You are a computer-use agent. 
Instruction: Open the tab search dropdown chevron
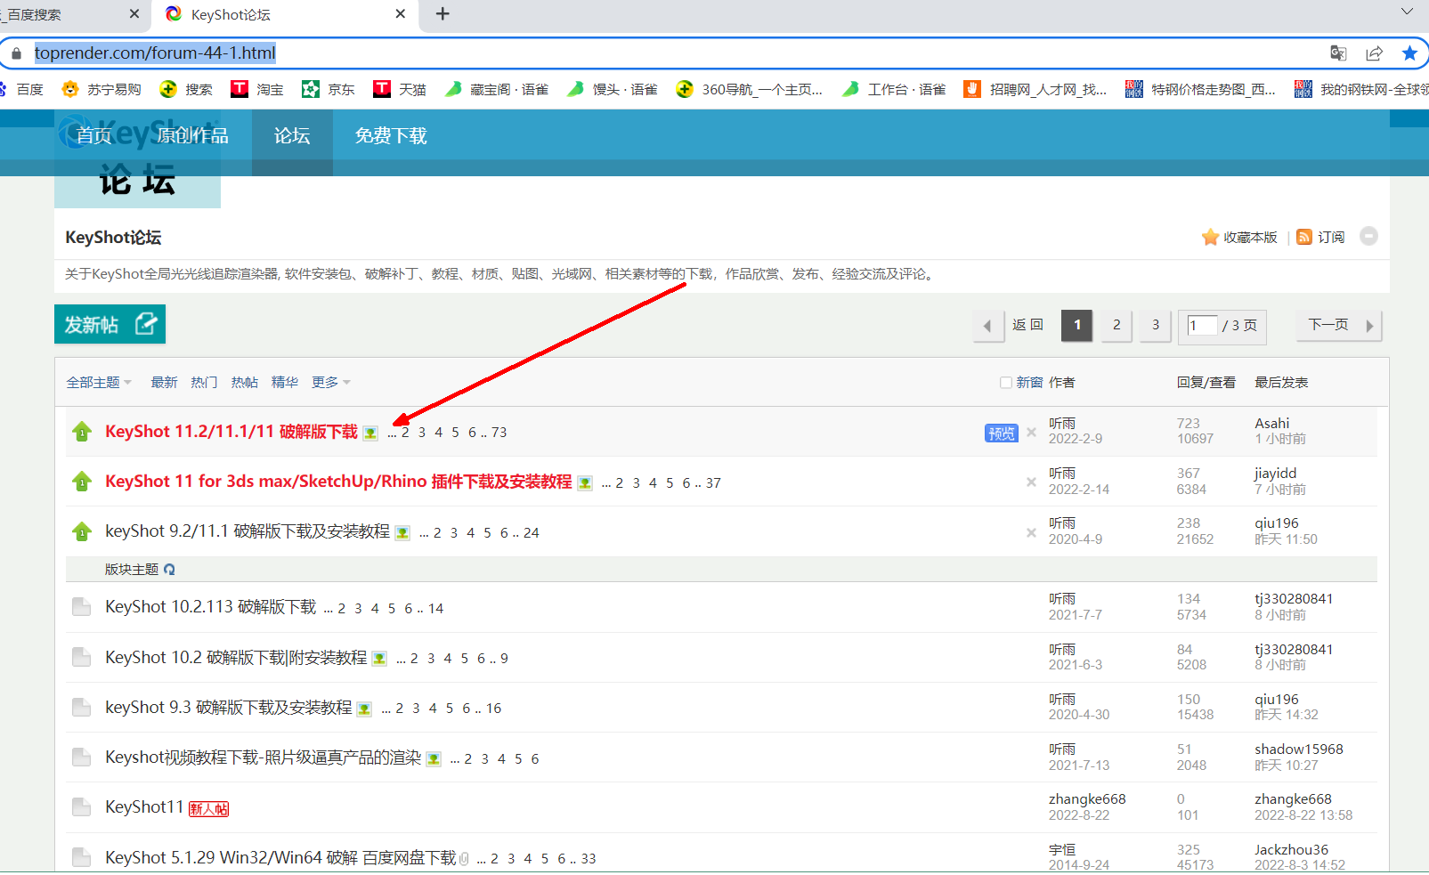(x=1407, y=12)
